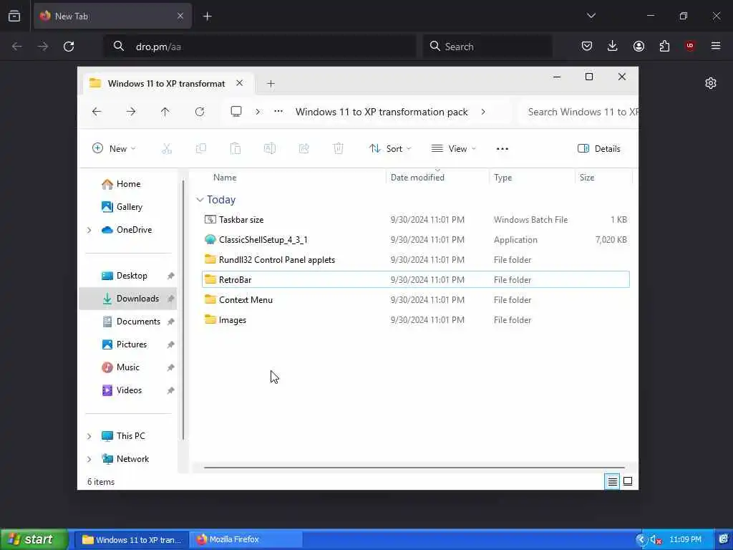
Task: Open the Sort dropdown
Action: pyautogui.click(x=390, y=149)
